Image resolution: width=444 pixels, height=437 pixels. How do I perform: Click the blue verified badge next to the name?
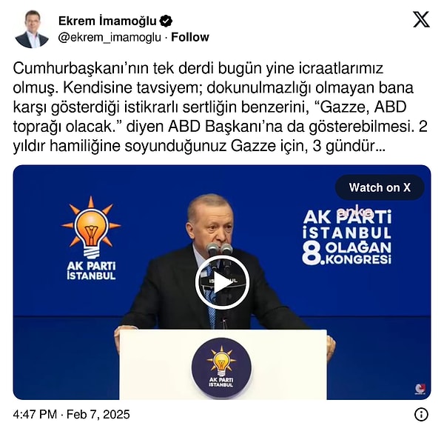166,21
